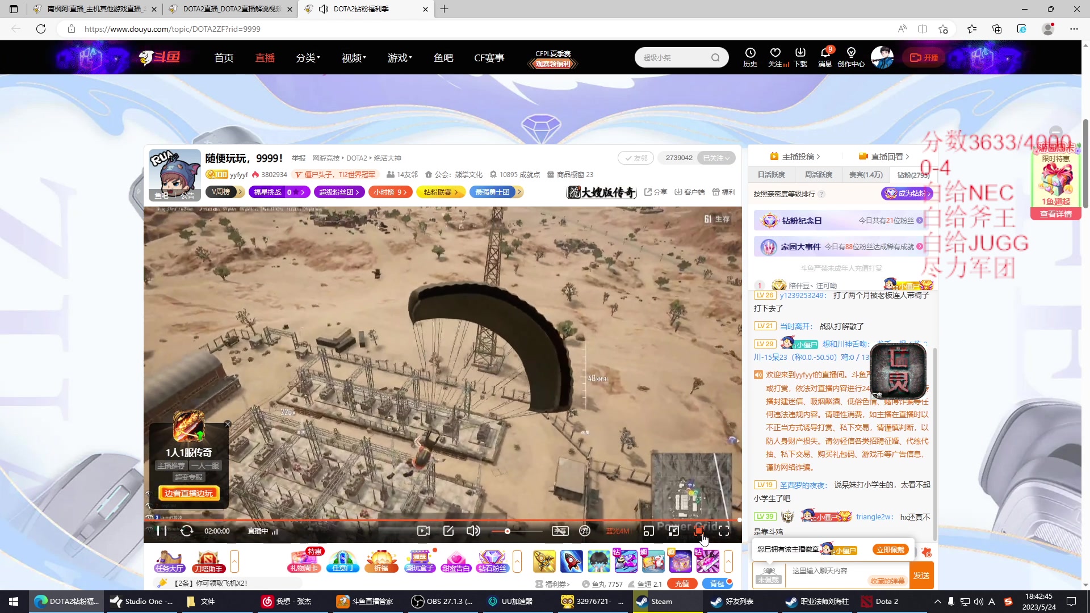Open 任意门 portal icon
1090x613 pixels.
pos(343,561)
